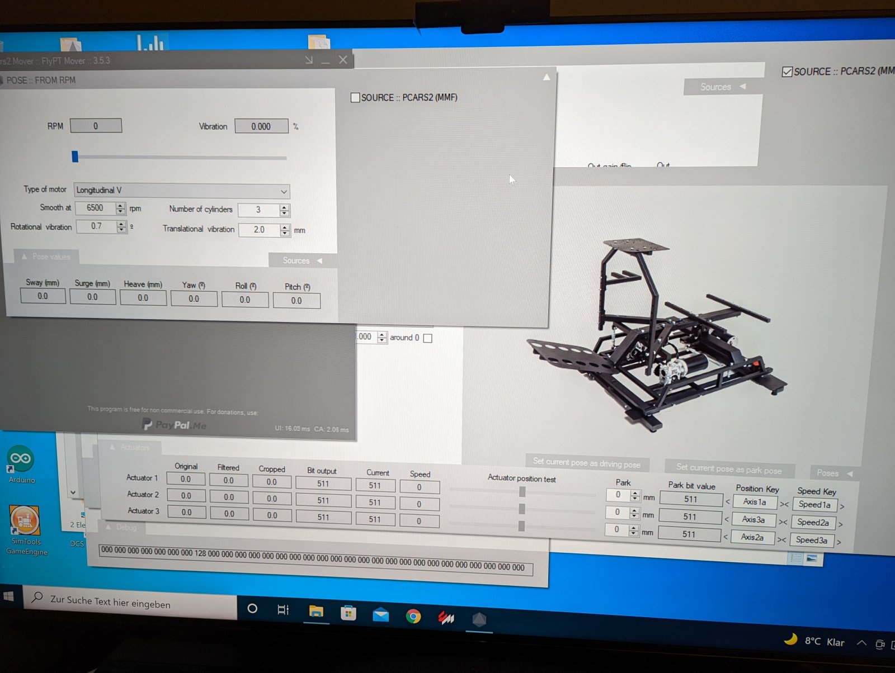Adjust first Park mm stepper
This screenshot has width=895, height=673.
click(x=634, y=495)
